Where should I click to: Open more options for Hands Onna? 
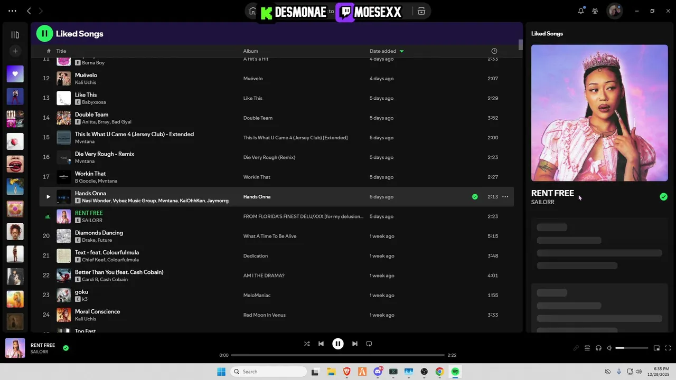point(505,197)
